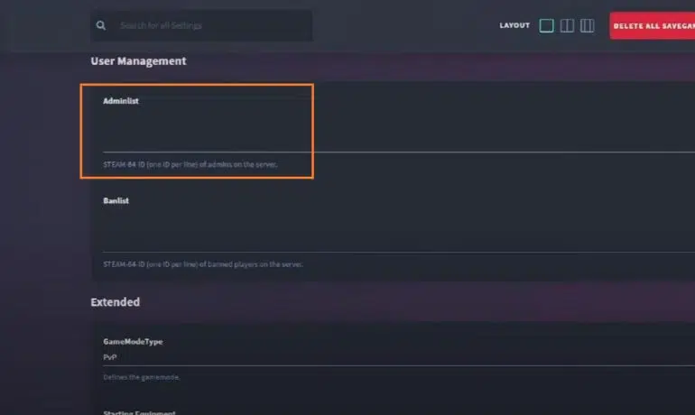Click the Adminlist admins STEAM-64-ID description

click(x=190, y=164)
